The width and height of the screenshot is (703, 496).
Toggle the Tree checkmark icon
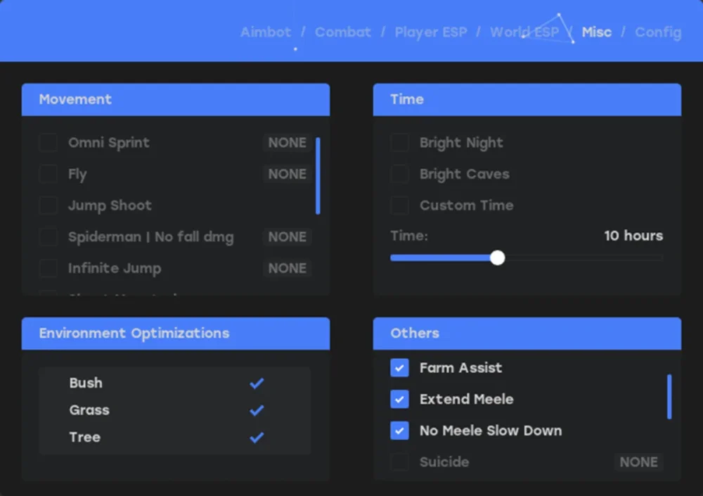coord(257,438)
